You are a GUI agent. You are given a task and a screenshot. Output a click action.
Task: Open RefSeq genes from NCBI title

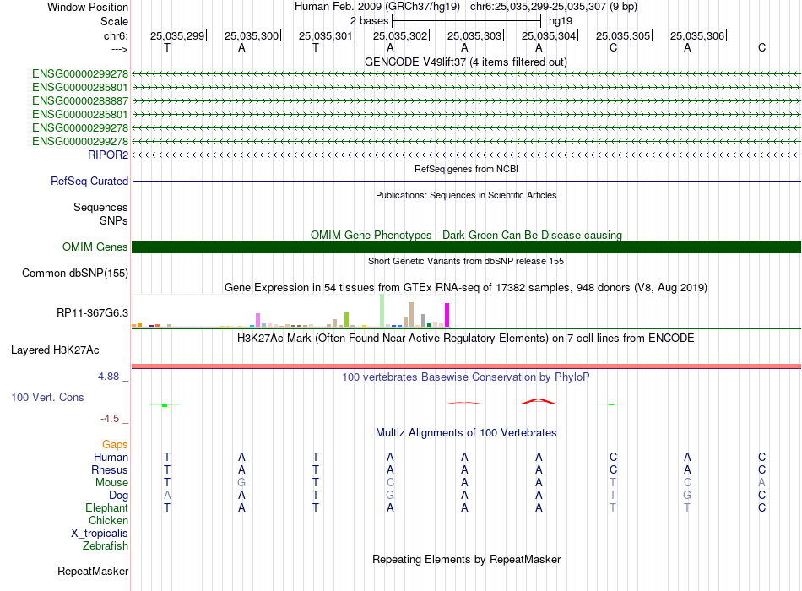pyautogui.click(x=467, y=170)
